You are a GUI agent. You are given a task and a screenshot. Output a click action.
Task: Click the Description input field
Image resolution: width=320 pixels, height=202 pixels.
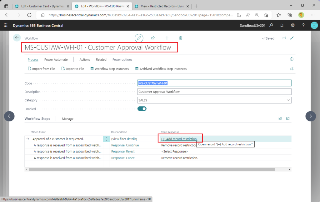click(214, 92)
